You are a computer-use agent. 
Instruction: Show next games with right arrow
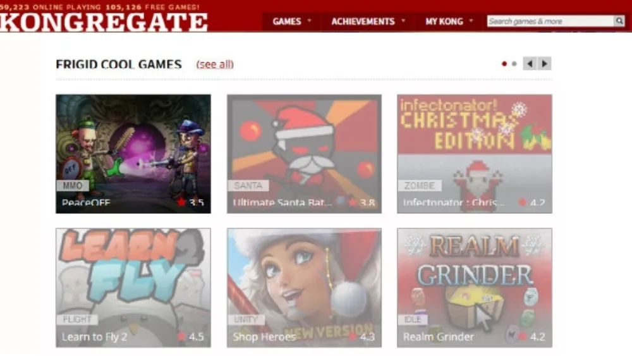click(545, 64)
